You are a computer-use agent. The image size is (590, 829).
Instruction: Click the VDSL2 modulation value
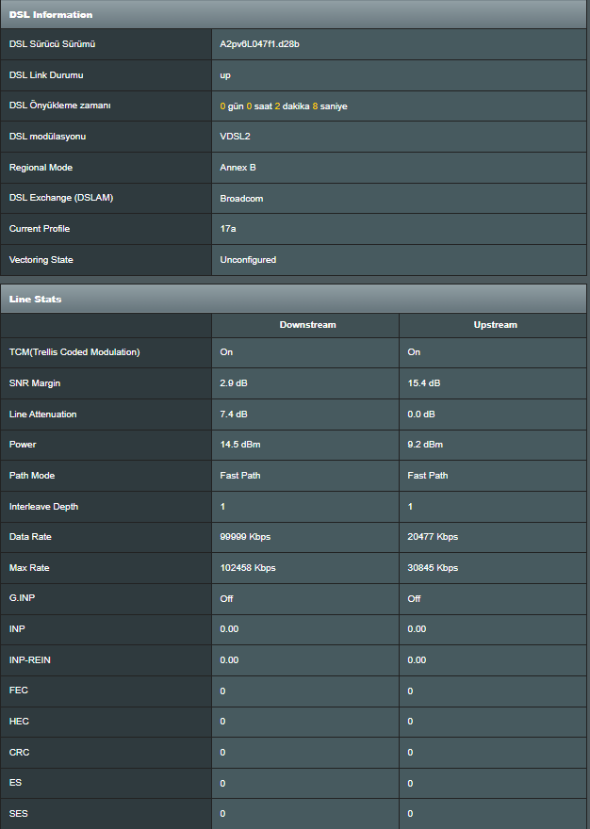235,137
